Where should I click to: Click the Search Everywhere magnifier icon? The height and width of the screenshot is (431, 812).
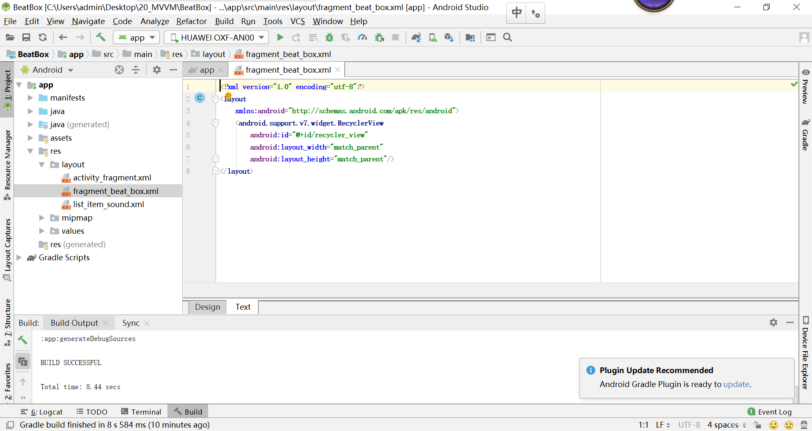click(x=507, y=38)
